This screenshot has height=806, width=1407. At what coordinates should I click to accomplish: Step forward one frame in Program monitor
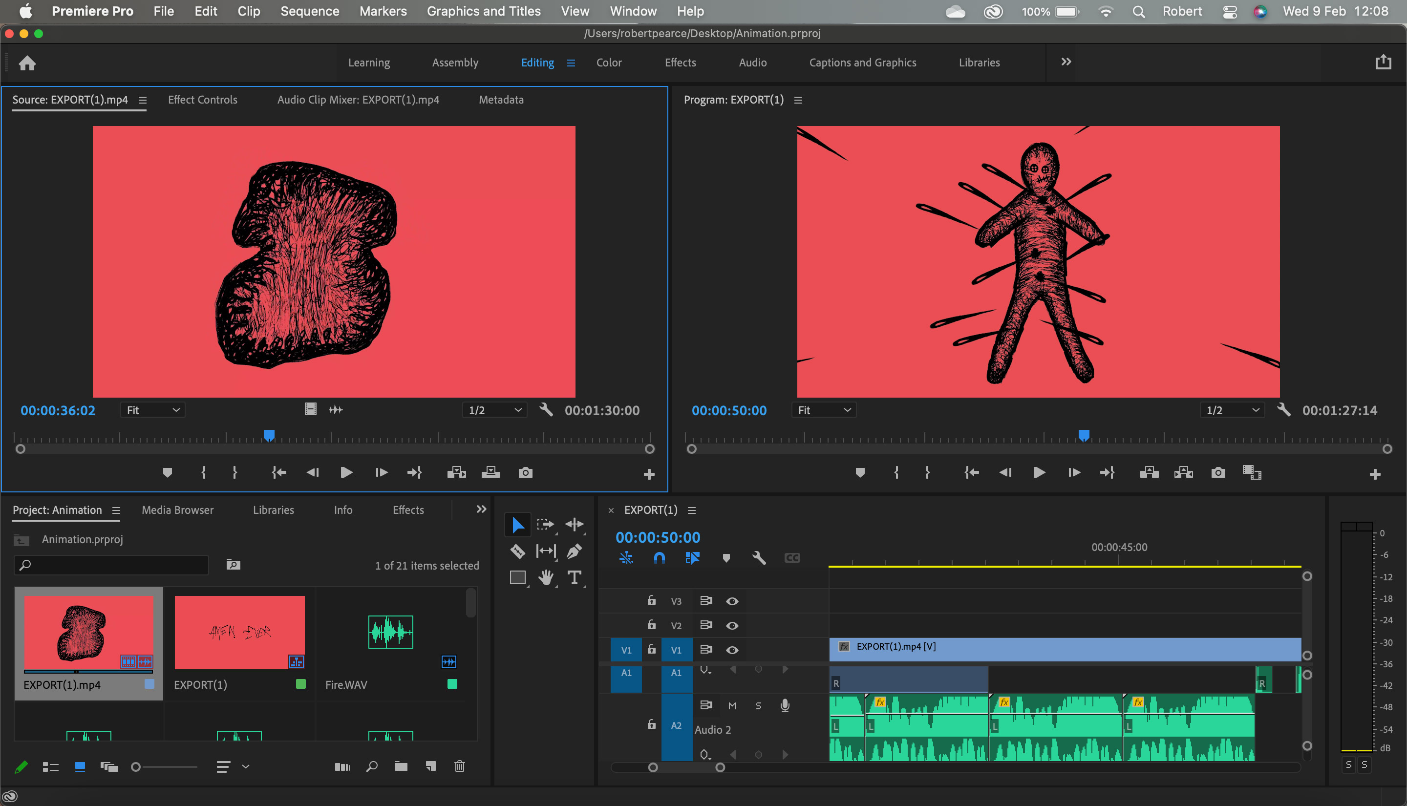click(x=1073, y=472)
